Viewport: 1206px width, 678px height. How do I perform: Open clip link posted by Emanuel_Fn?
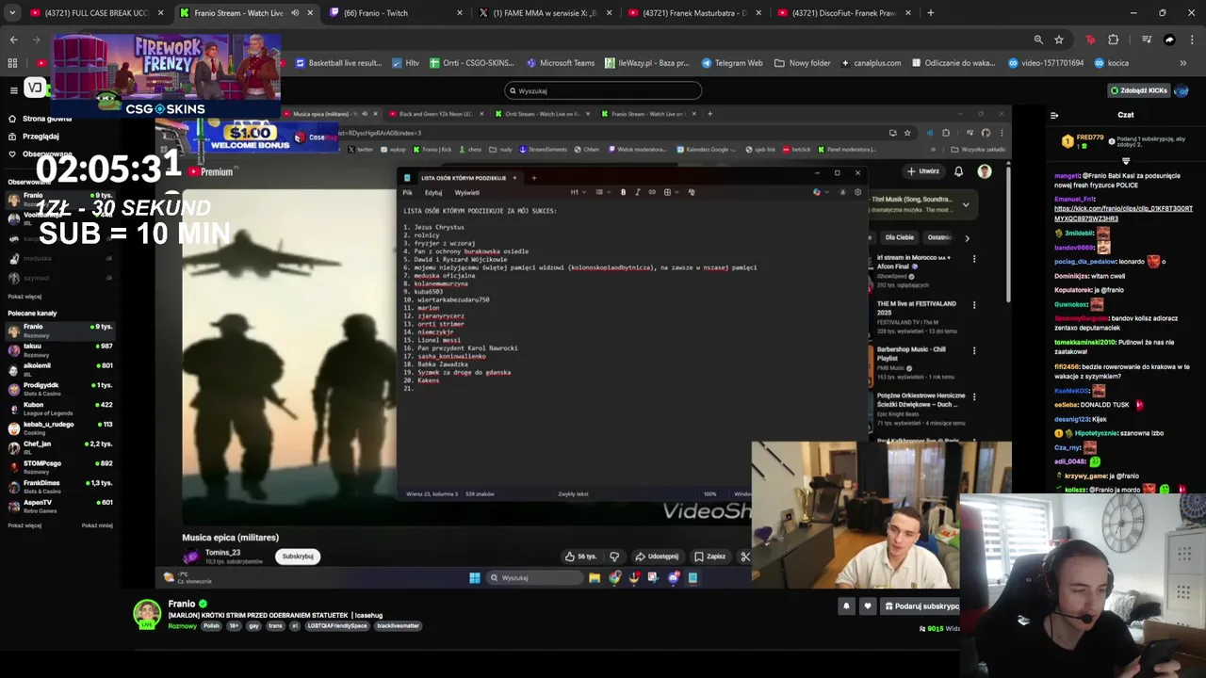1123,213
